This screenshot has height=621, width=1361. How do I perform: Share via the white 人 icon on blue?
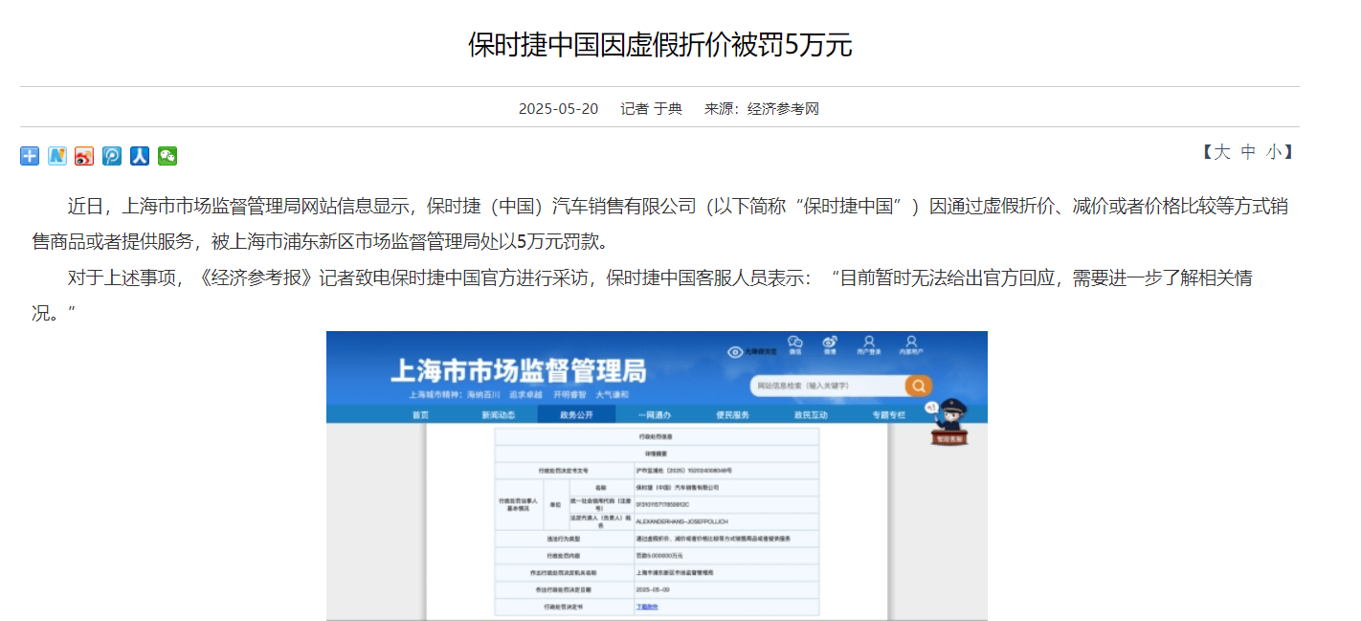click(x=140, y=156)
